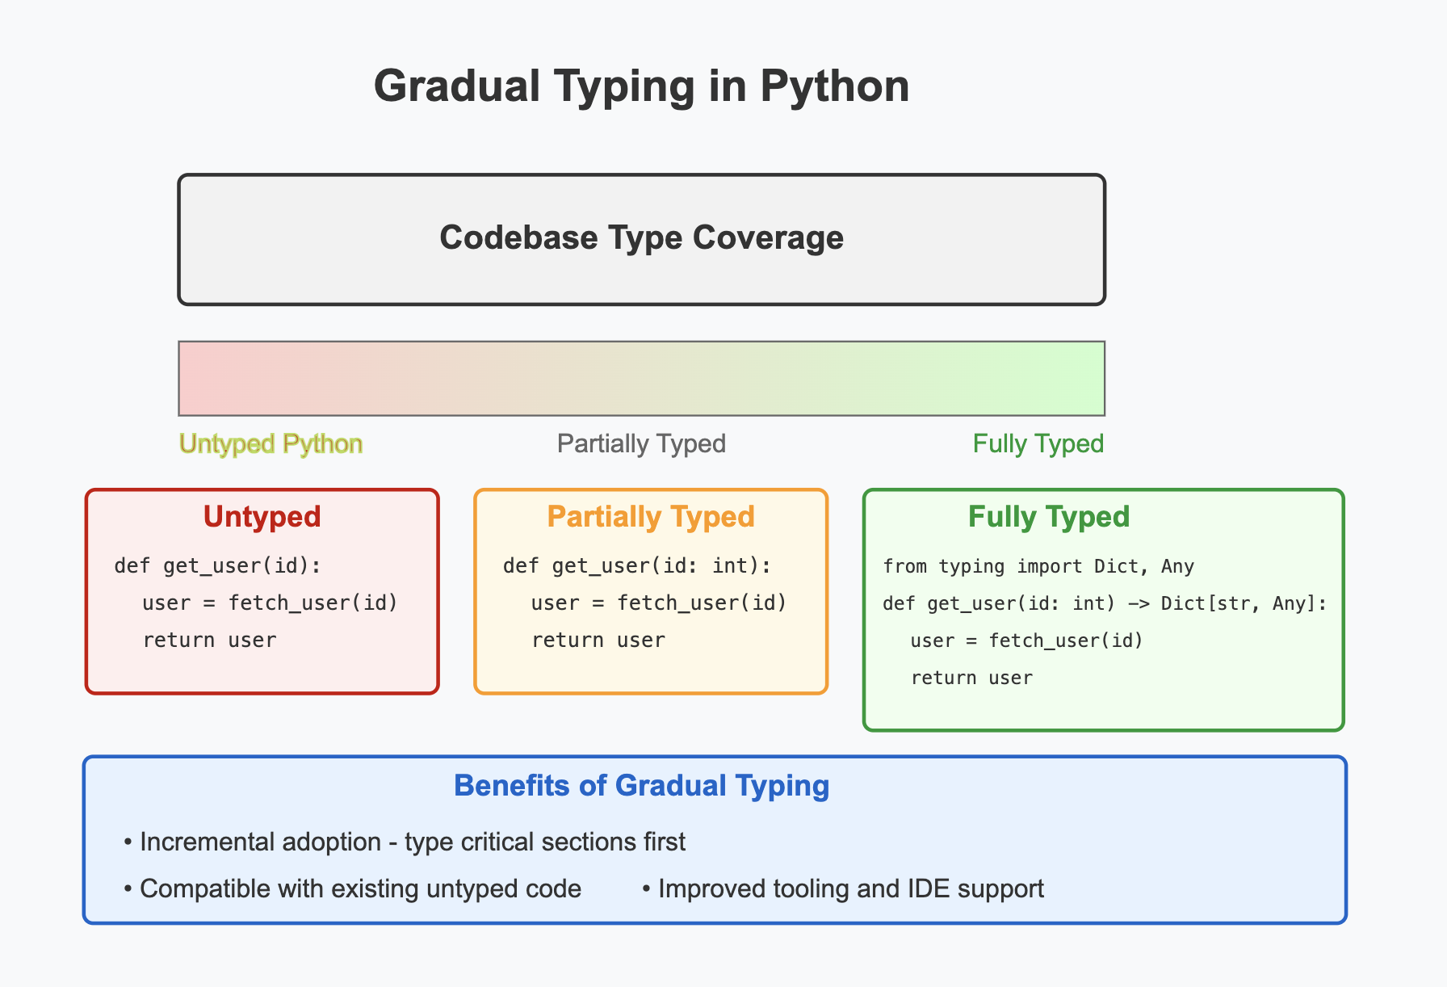Select the 'Fully Typed' label under the gradient

tap(1038, 443)
